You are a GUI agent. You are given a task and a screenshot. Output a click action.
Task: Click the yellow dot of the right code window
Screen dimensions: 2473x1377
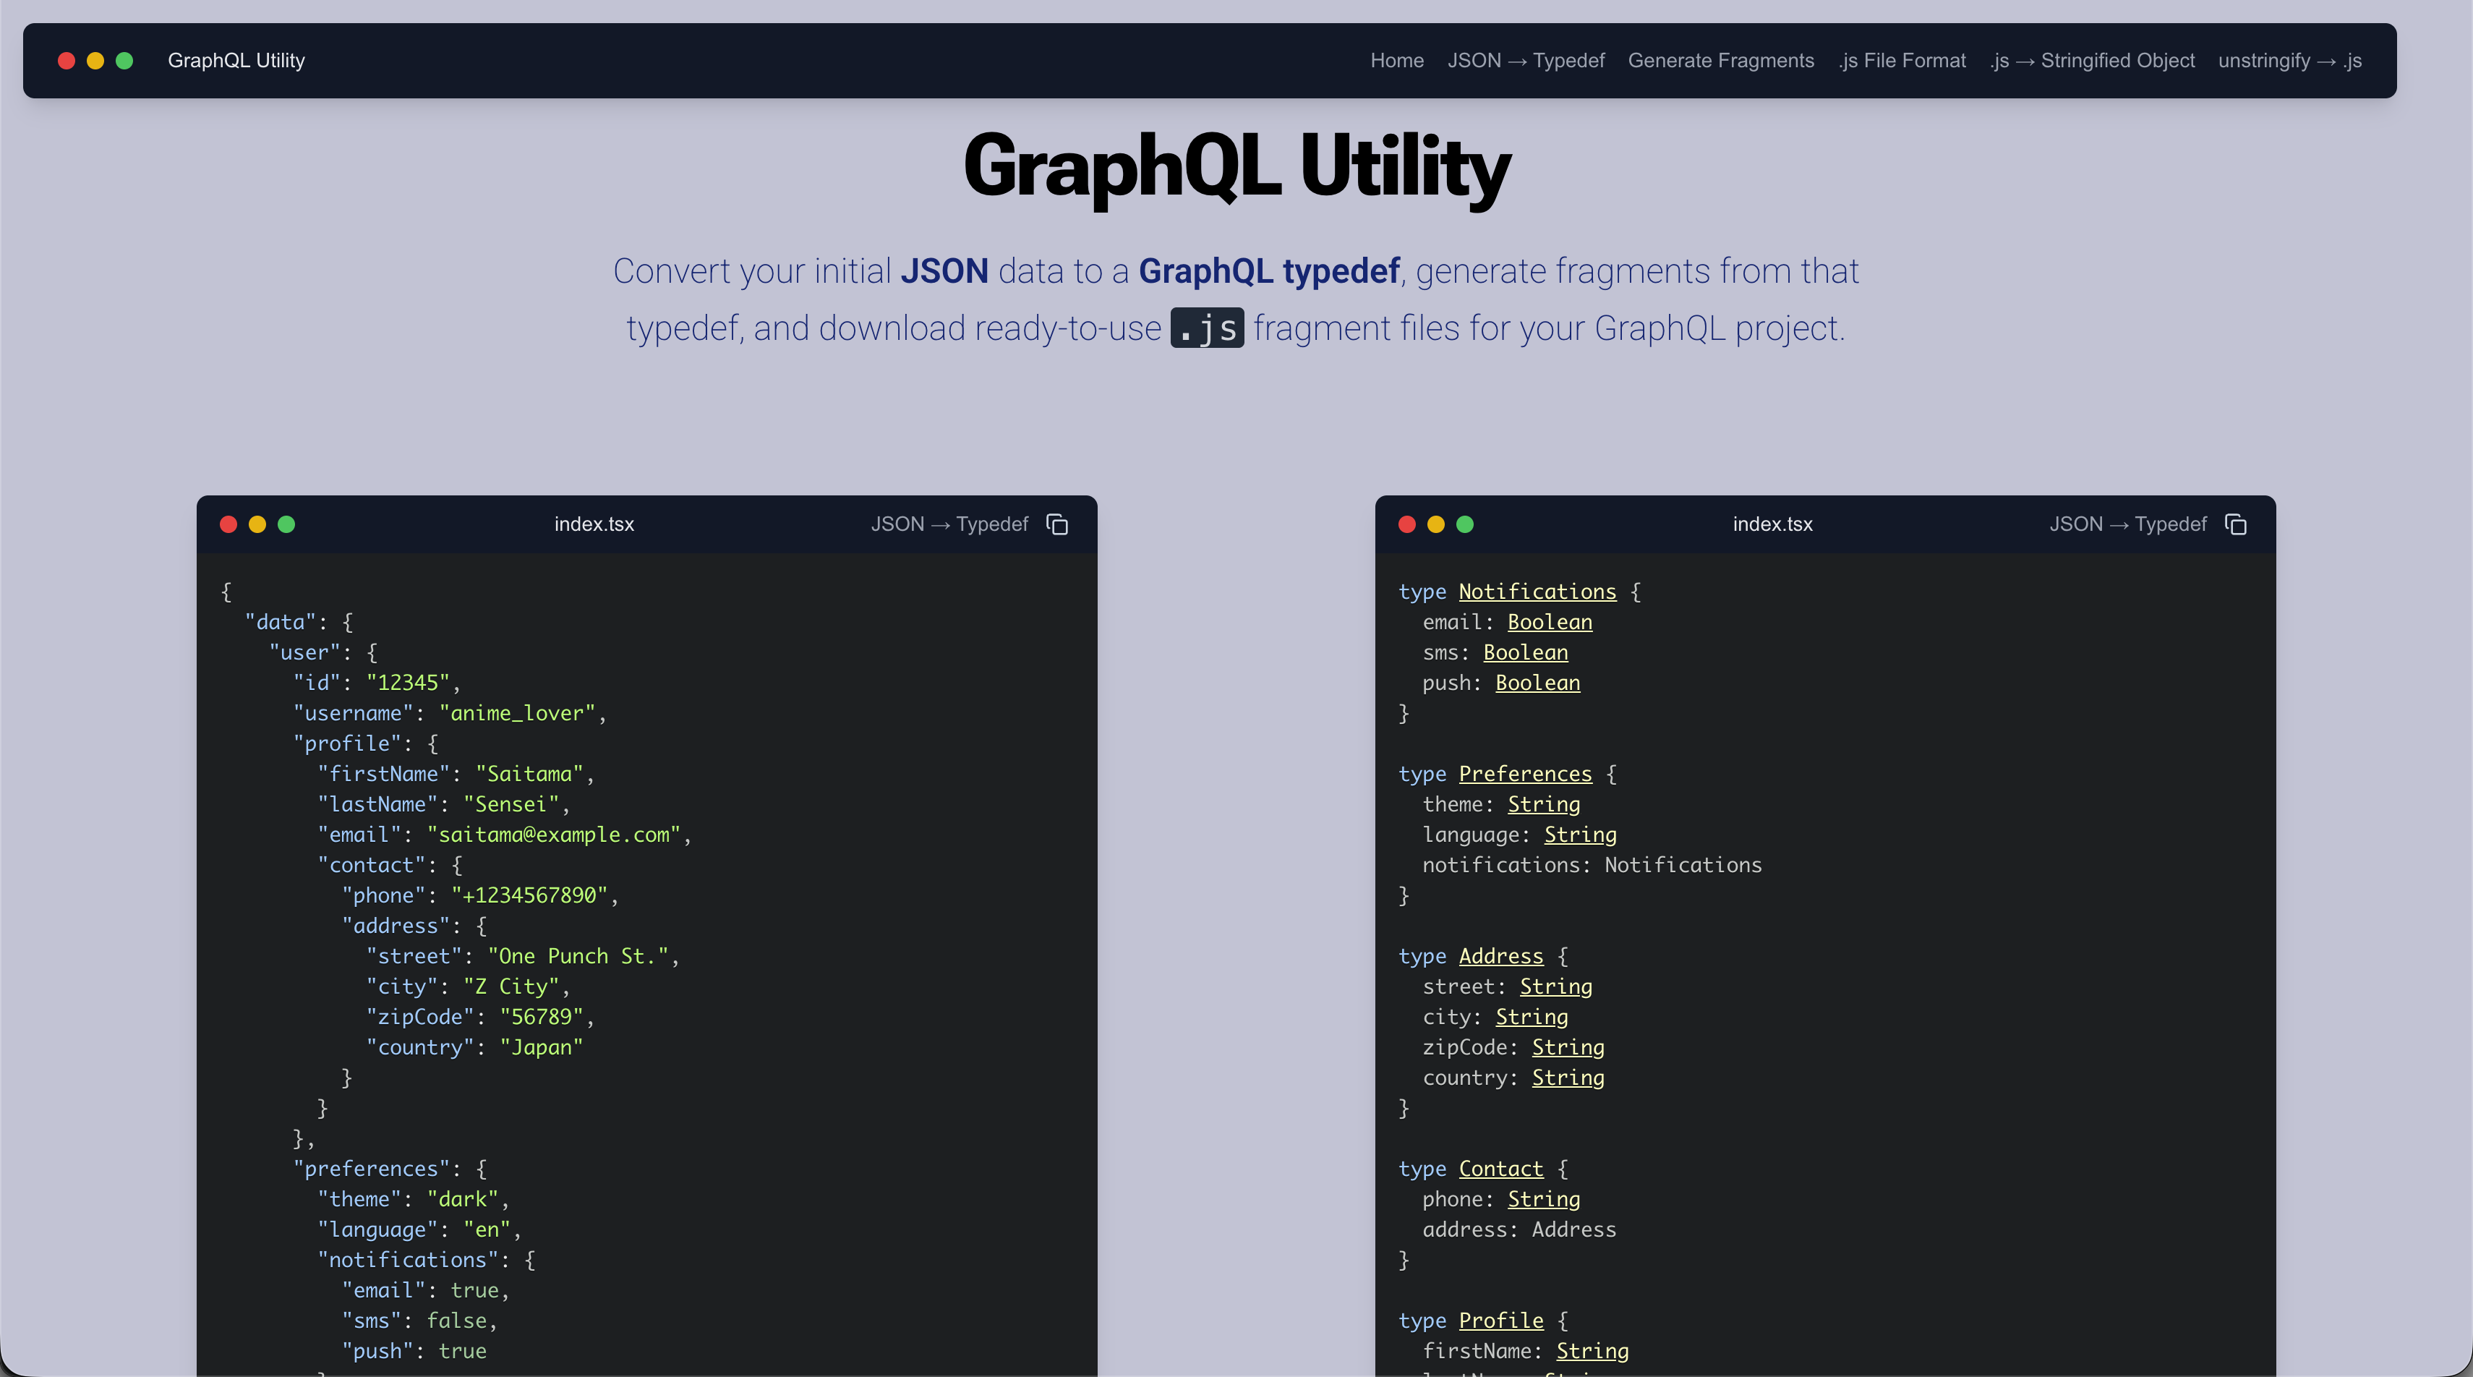pyautogui.click(x=1436, y=524)
